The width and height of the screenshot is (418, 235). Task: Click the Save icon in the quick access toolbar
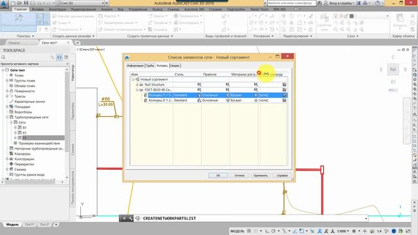[26, 3]
